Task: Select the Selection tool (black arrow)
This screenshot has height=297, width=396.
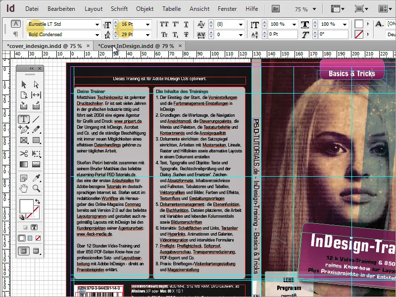Action: 24,84
